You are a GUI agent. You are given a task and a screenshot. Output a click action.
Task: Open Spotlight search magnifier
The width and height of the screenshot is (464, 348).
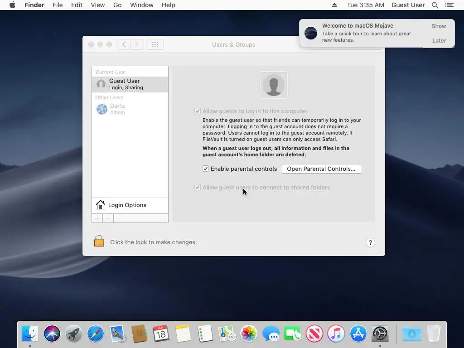click(x=435, y=5)
